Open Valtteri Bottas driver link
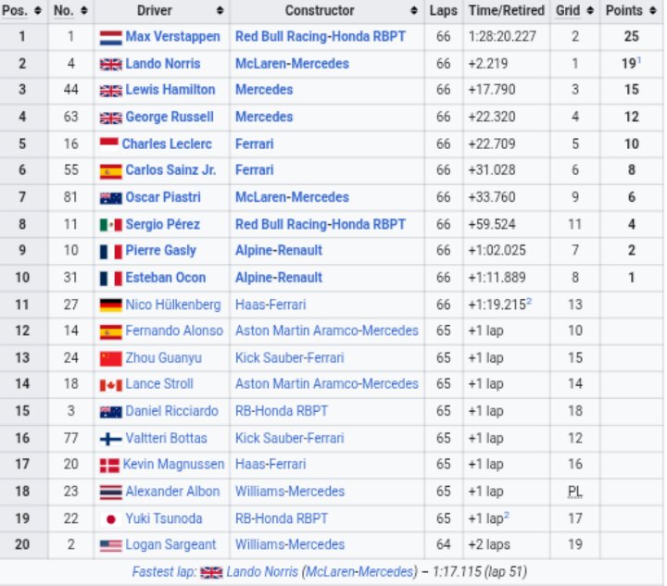 (167, 438)
